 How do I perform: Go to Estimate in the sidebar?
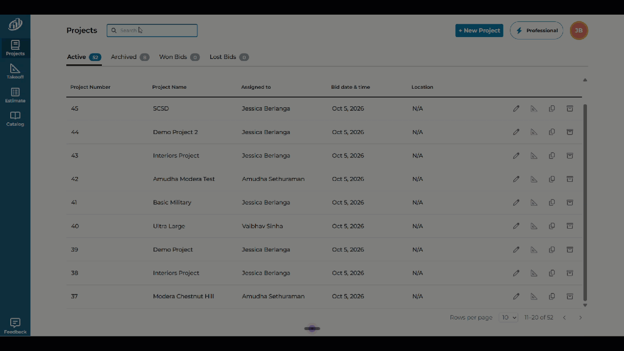pos(15,95)
